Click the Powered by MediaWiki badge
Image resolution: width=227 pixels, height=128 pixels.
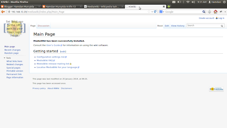coord(216,89)
